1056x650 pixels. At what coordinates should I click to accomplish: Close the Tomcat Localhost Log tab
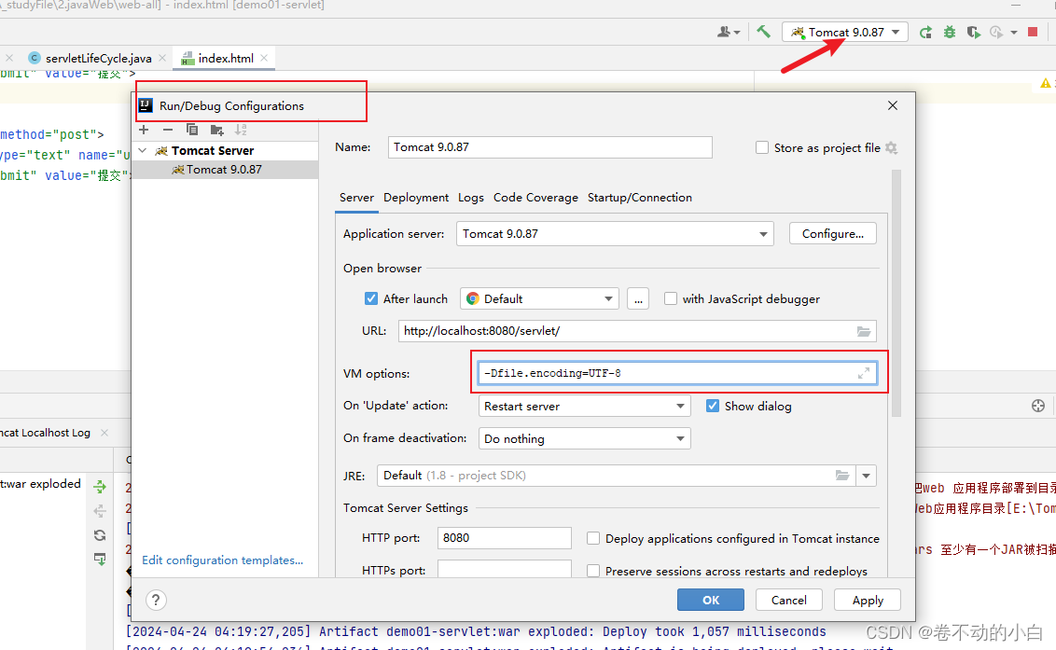pos(104,433)
